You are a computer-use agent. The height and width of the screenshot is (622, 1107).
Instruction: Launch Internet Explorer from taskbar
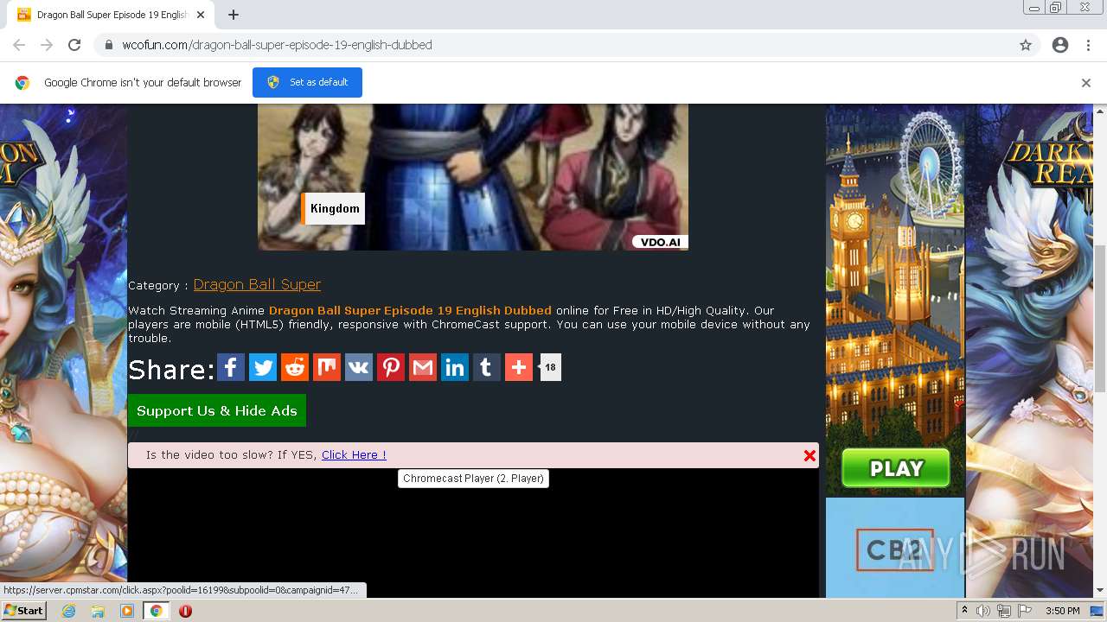pyautogui.click(x=69, y=611)
